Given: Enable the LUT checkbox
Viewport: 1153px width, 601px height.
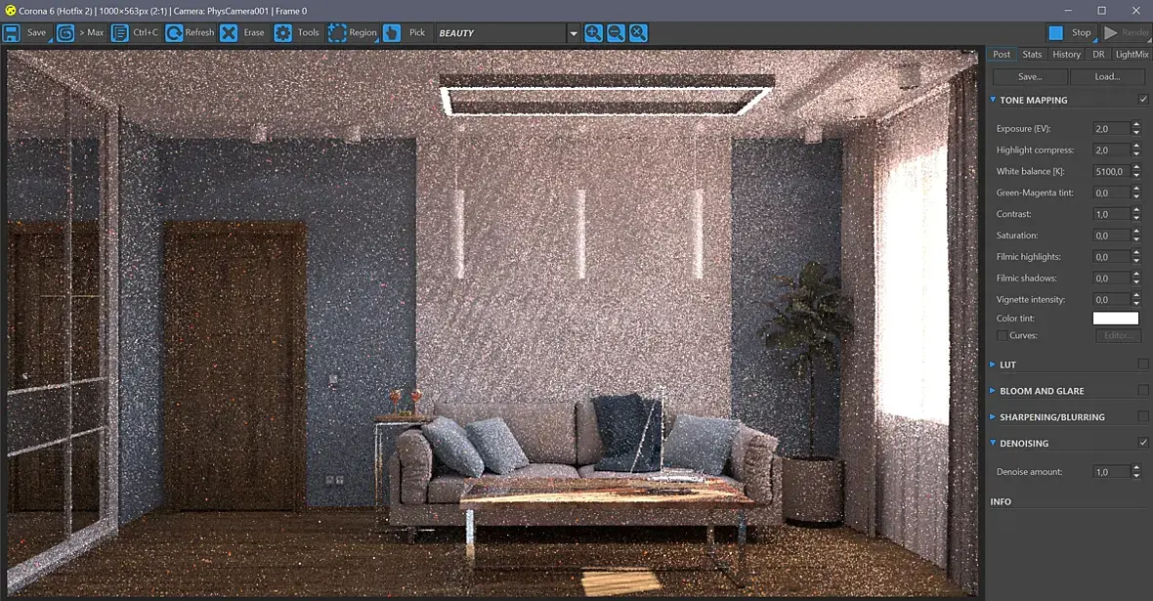Looking at the screenshot, I should (1142, 365).
